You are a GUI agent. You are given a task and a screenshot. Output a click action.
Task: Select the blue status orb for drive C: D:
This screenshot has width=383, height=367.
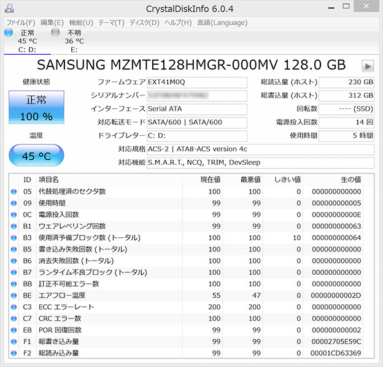9,33
